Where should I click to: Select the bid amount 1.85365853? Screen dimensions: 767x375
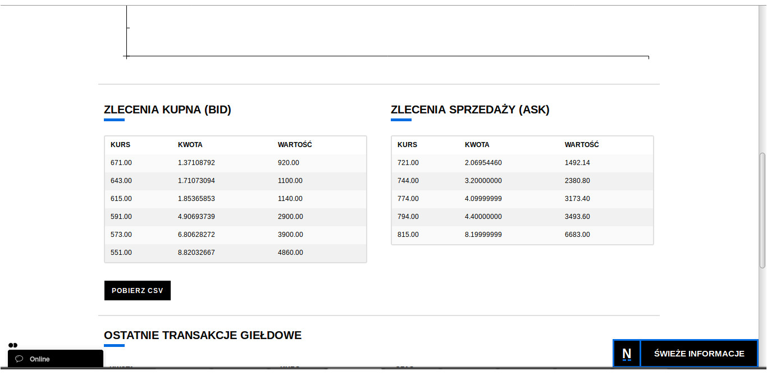pos(197,199)
